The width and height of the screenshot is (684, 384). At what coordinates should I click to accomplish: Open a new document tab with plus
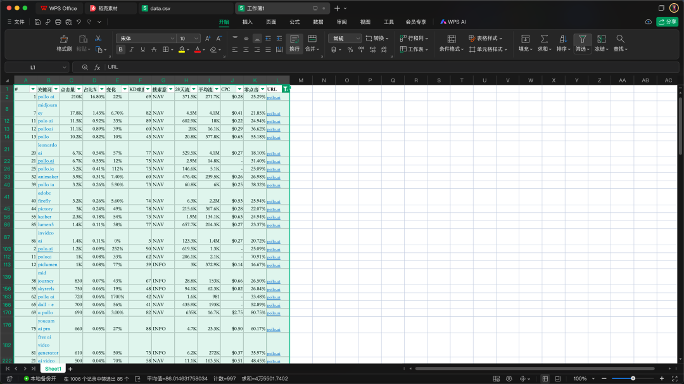(x=337, y=8)
